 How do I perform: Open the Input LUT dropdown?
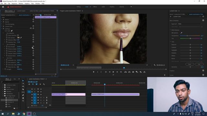click(190, 24)
